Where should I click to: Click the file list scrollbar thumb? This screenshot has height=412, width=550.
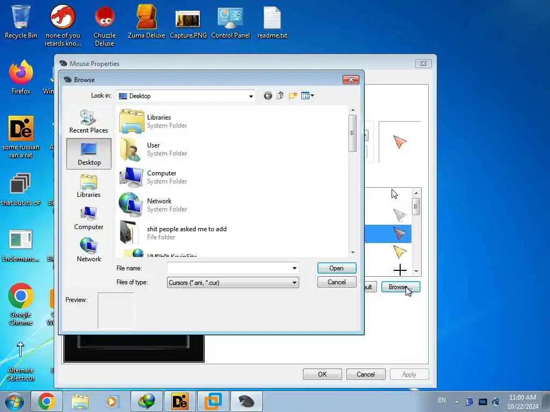click(x=352, y=133)
